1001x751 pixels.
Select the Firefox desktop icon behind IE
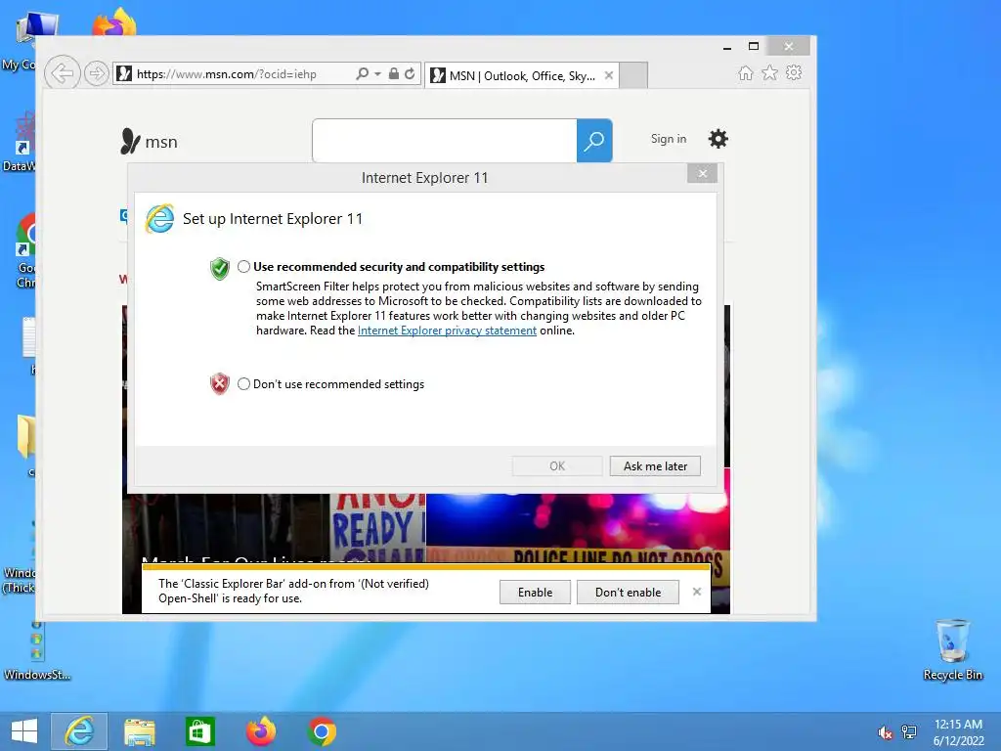pos(113,23)
